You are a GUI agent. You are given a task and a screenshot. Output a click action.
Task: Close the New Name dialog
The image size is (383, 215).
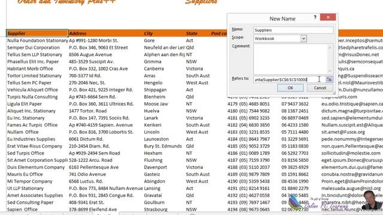[x=328, y=17]
